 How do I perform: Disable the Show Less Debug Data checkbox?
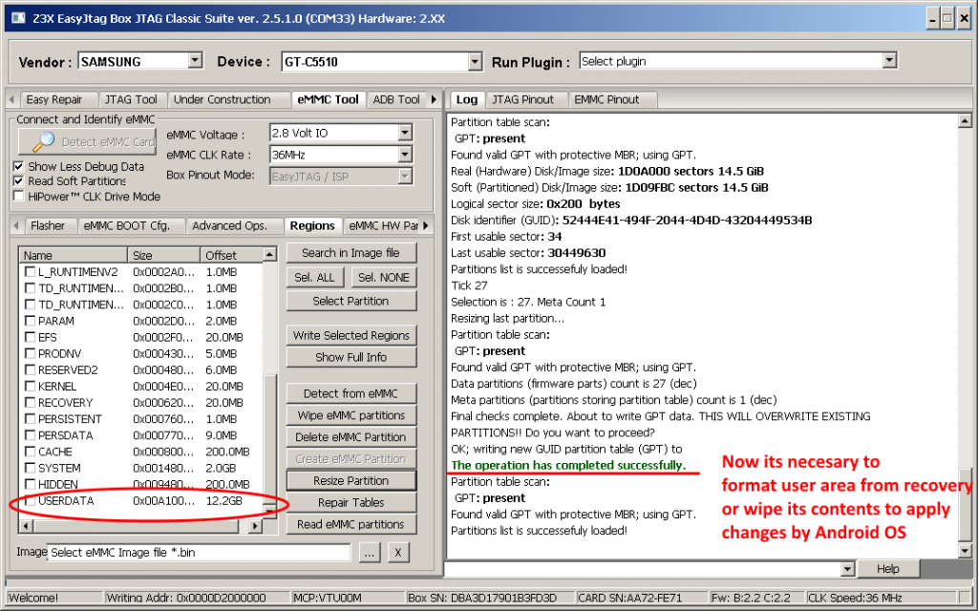pos(17,167)
